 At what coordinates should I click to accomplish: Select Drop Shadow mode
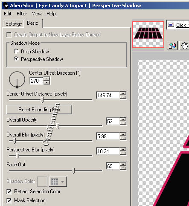click(x=16, y=51)
